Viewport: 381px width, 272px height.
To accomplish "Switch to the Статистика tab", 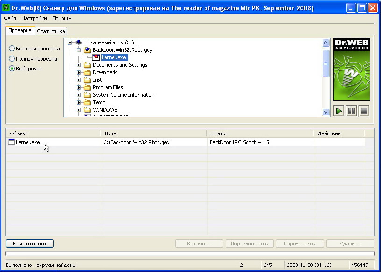I will click(51, 31).
